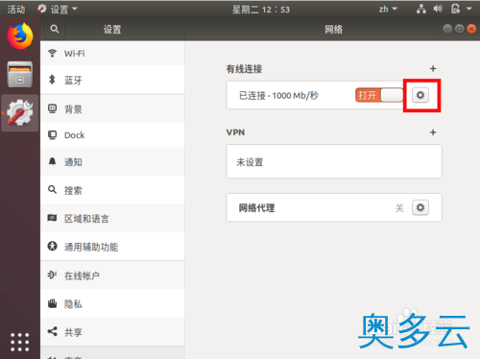Screen dimensions: 480x359
Task: Minimize the Settings window
Action: (447, 29)
